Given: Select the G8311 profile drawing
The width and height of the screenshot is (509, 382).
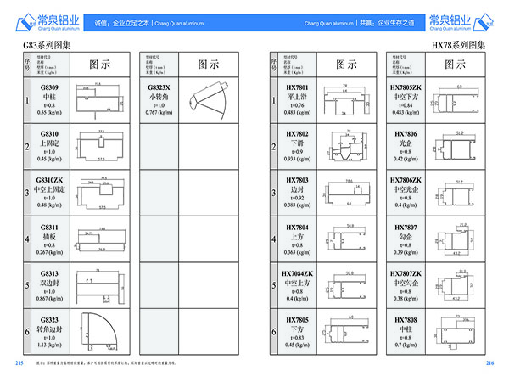Looking at the screenshot, I should pos(99,239).
